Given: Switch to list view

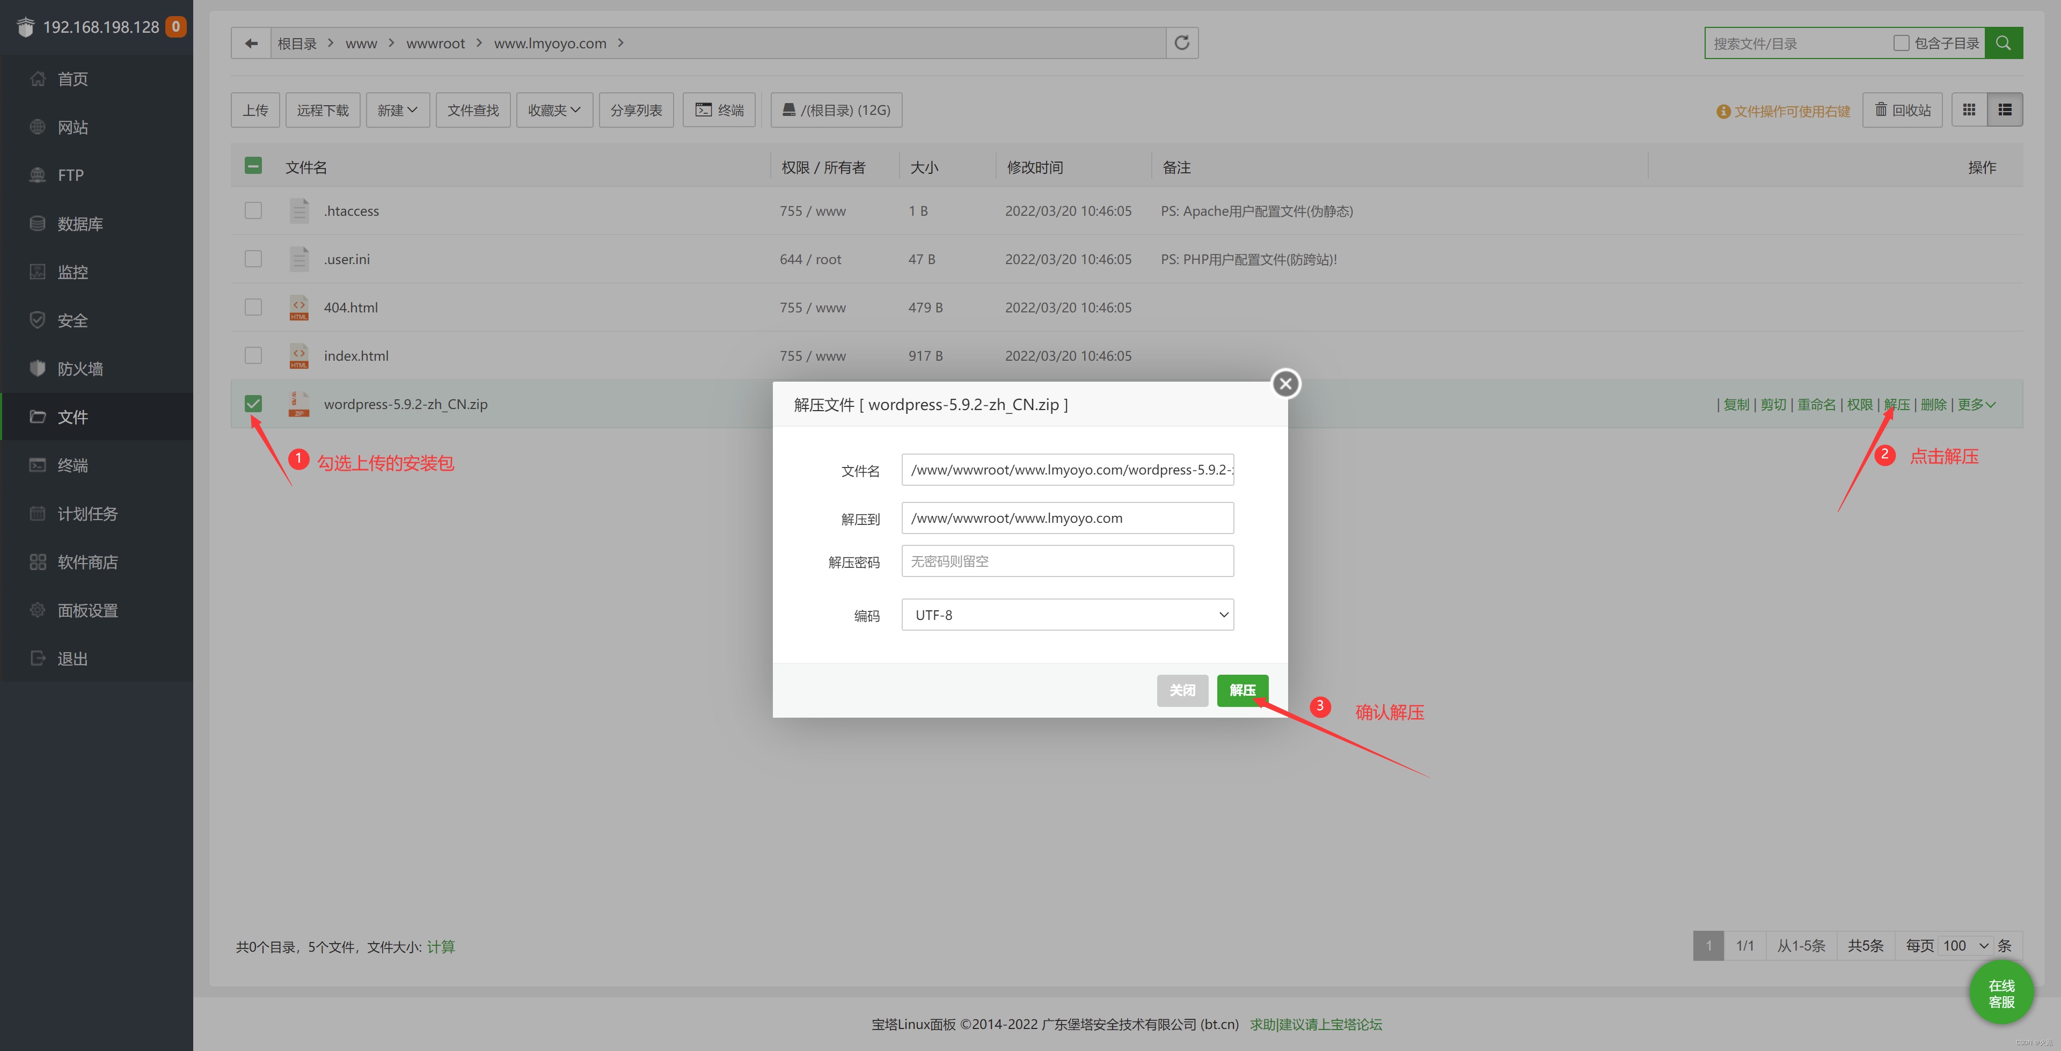Looking at the screenshot, I should click(x=2005, y=110).
